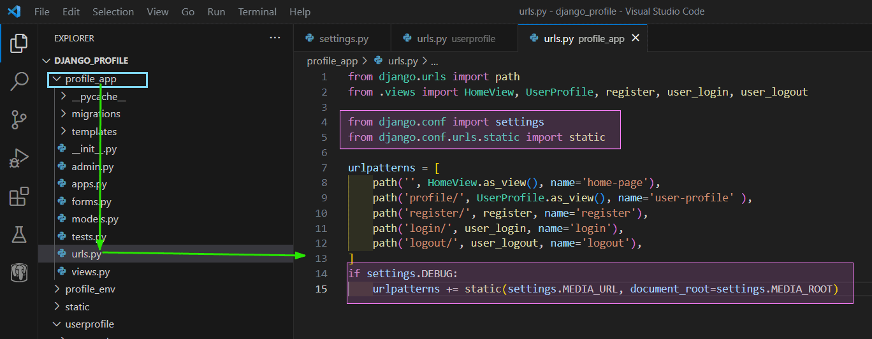Open the View menu

tap(157, 11)
